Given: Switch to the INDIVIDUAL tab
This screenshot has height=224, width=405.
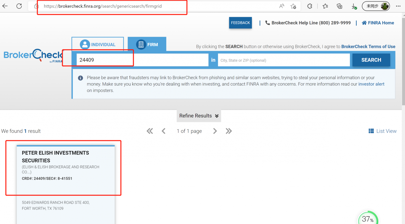Looking at the screenshot, I should [x=98, y=44].
